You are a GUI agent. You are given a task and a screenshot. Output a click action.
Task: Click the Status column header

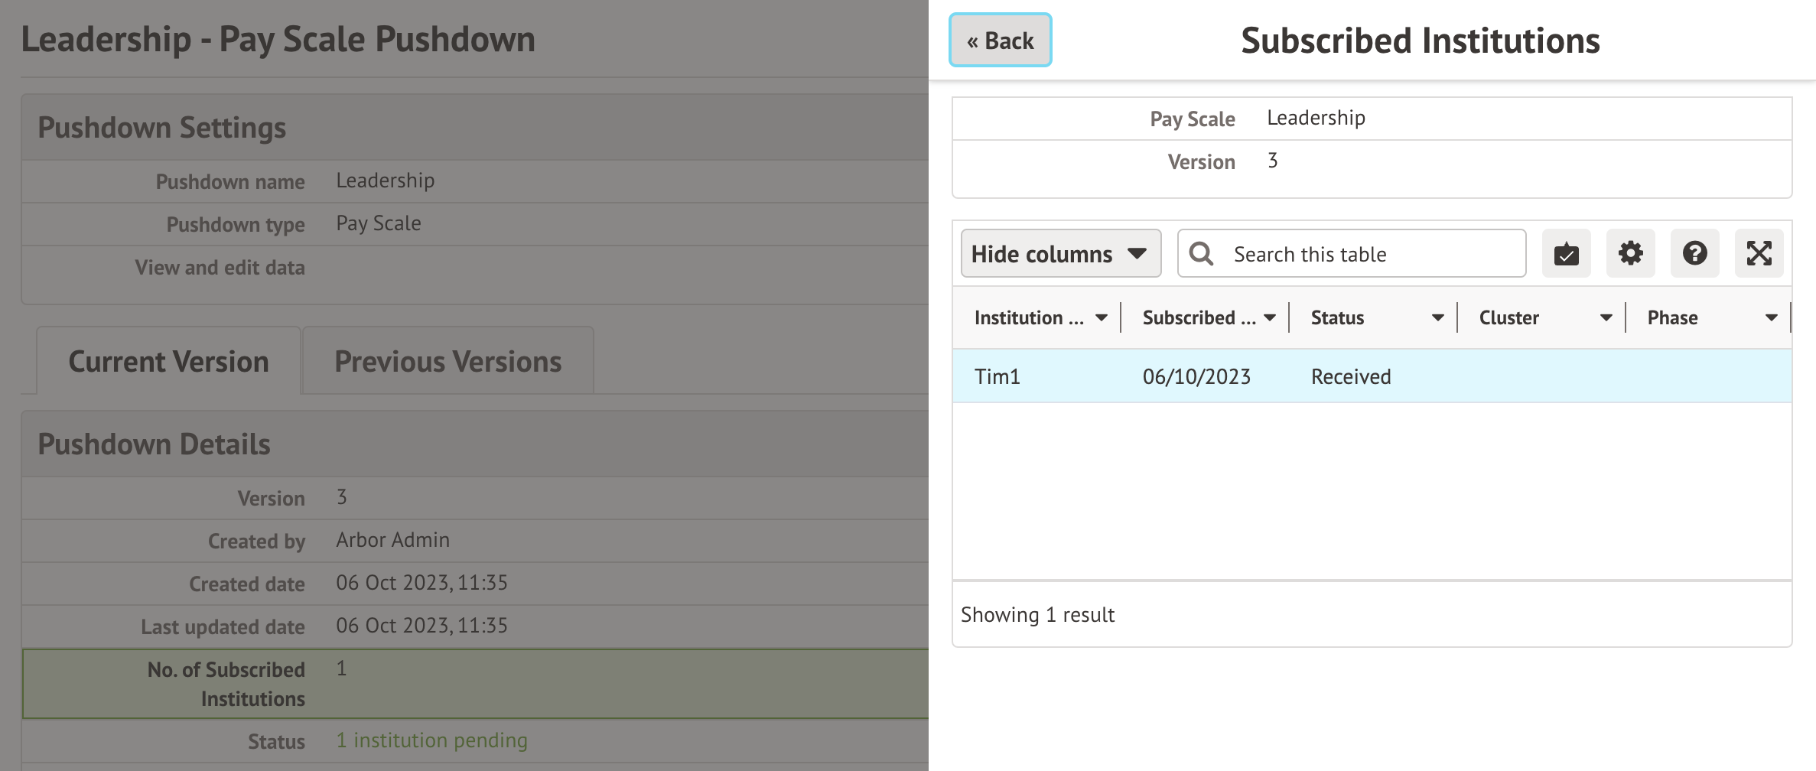[1337, 317]
